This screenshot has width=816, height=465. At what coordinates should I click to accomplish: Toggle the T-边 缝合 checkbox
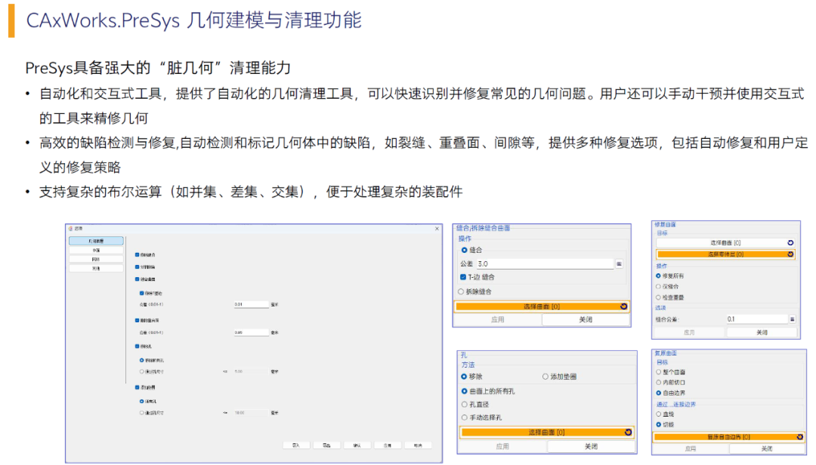[x=463, y=277]
